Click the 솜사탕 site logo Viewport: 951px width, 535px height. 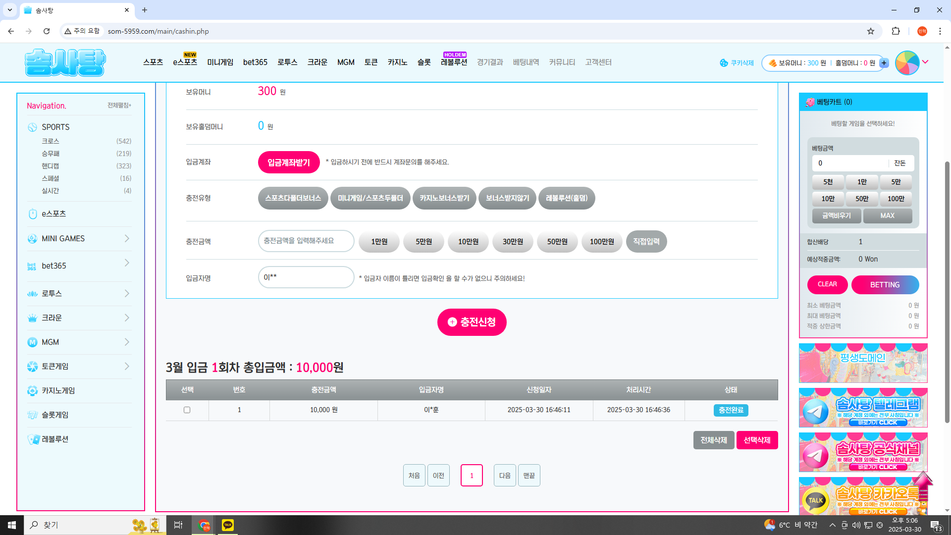[65, 62]
